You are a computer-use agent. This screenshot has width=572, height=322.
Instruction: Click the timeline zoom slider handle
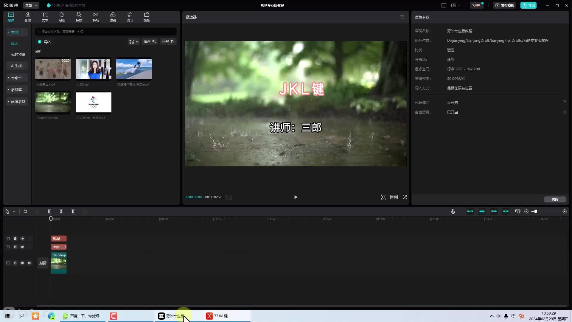(x=535, y=211)
